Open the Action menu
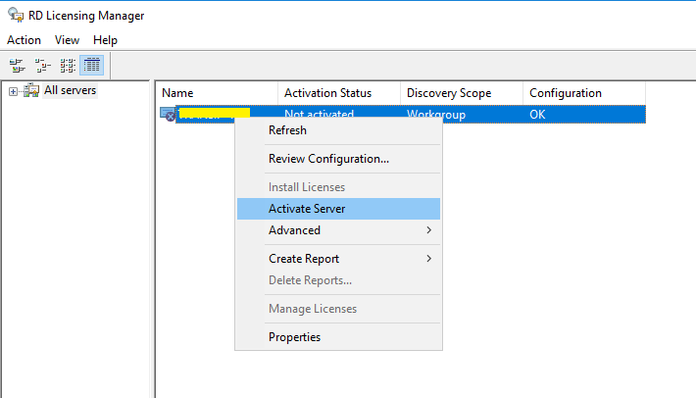This screenshot has width=696, height=398. pyautogui.click(x=24, y=40)
